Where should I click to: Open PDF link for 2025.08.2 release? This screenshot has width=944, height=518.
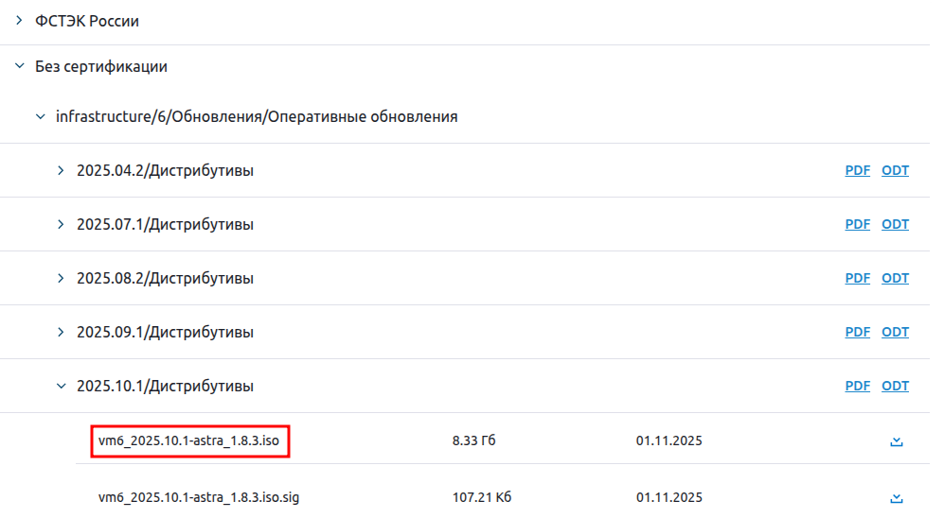click(x=857, y=279)
